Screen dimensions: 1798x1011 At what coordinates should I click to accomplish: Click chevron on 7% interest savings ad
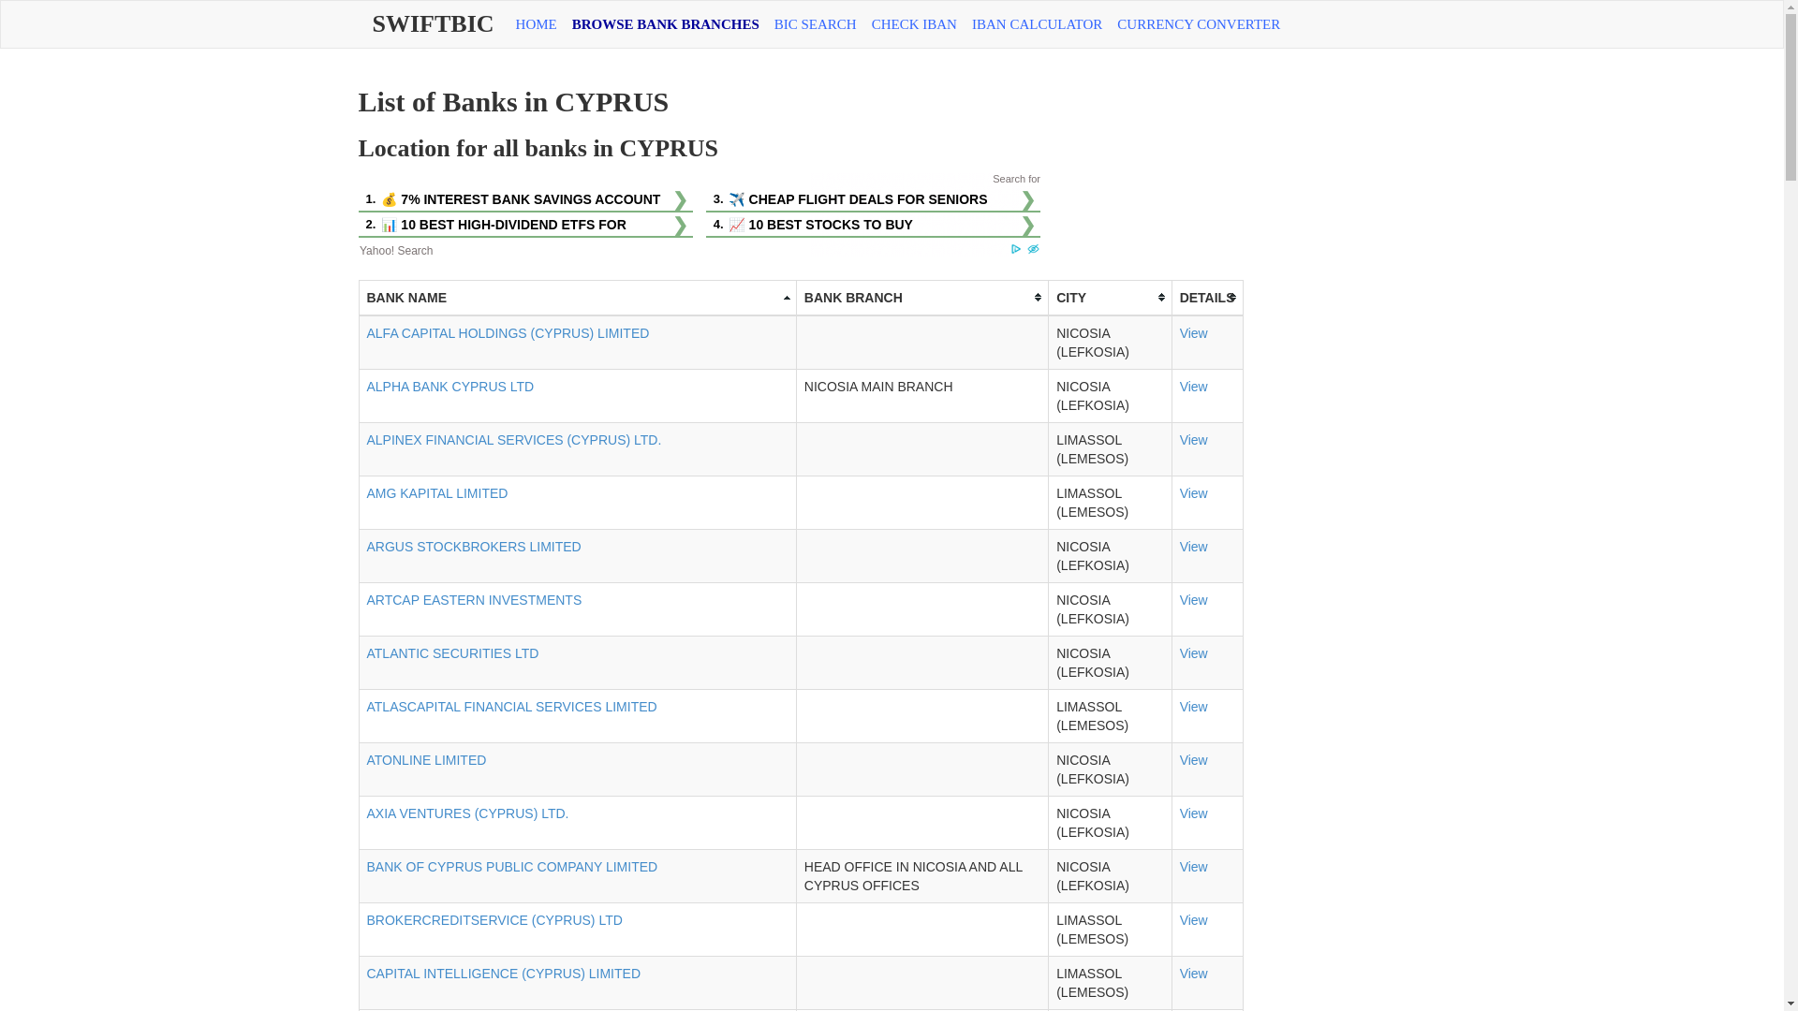[x=681, y=200]
